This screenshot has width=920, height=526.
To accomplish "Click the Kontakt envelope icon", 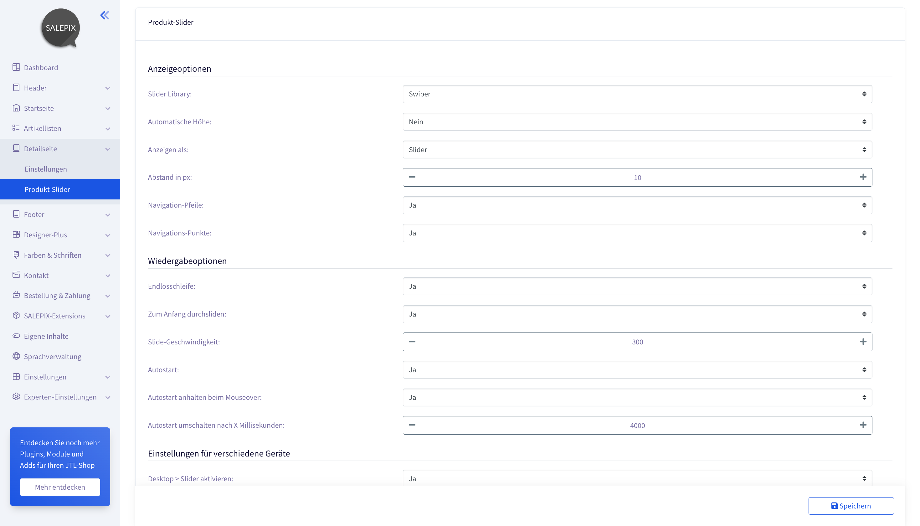I will pos(16,275).
